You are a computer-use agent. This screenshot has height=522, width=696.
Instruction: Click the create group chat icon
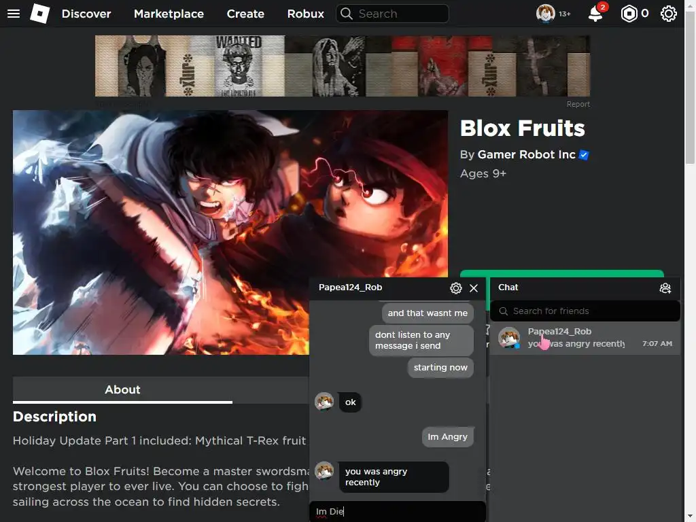(665, 288)
